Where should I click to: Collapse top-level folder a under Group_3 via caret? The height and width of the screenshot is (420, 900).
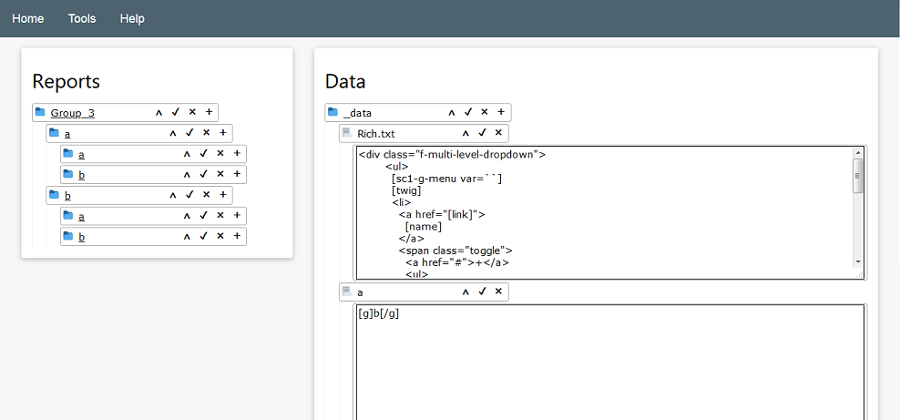tap(173, 133)
